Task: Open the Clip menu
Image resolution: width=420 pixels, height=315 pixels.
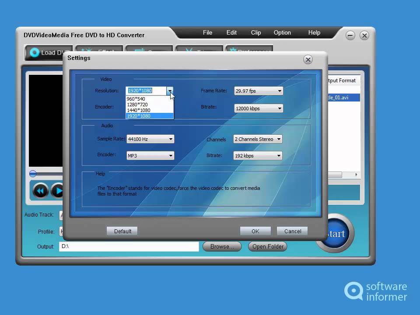Action: [256, 33]
